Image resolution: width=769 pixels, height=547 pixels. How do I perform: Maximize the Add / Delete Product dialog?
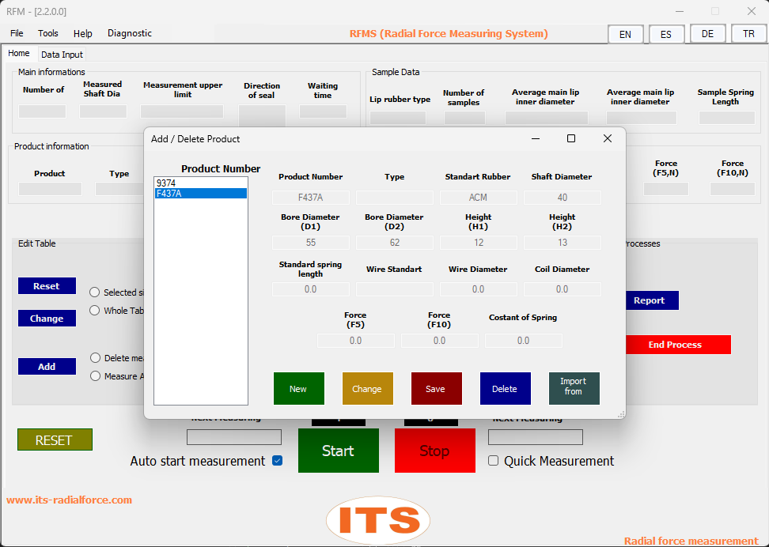[571, 138]
